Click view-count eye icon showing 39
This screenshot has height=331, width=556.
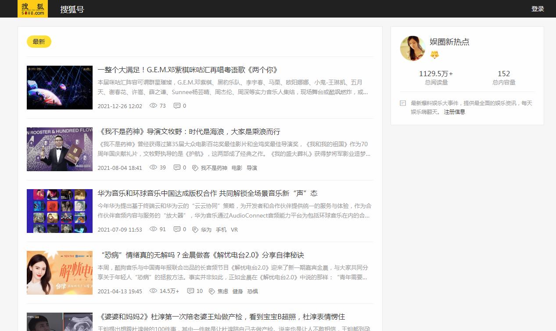[153, 167]
